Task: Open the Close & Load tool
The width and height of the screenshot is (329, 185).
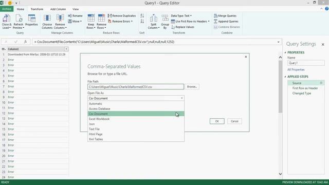Action: [x=6, y=22]
